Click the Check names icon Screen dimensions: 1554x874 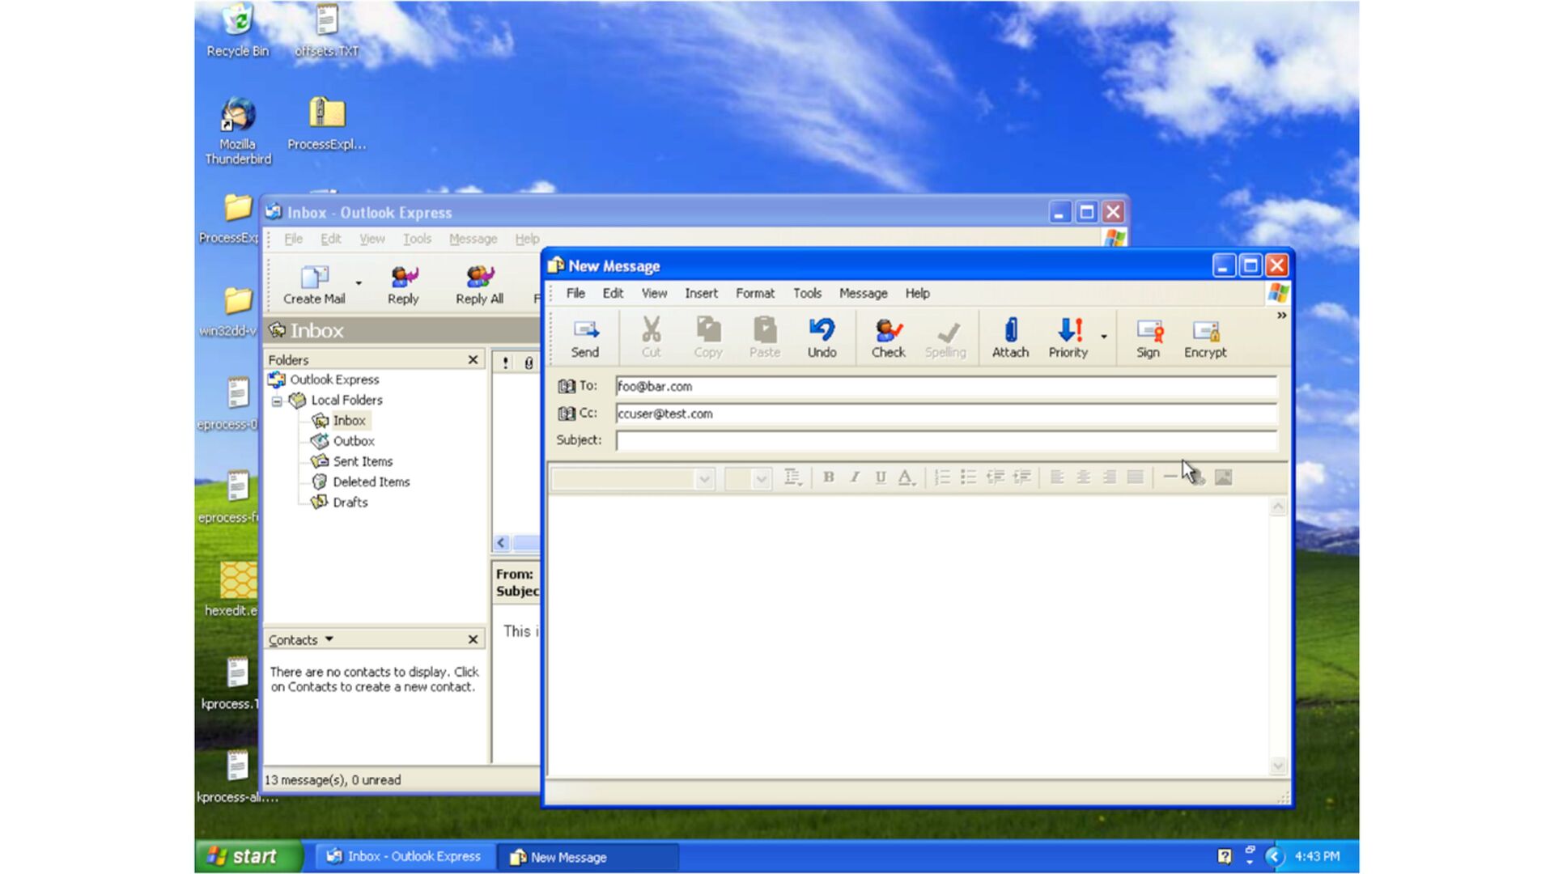(x=888, y=337)
